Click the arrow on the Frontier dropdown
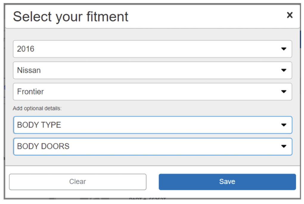 (283, 92)
